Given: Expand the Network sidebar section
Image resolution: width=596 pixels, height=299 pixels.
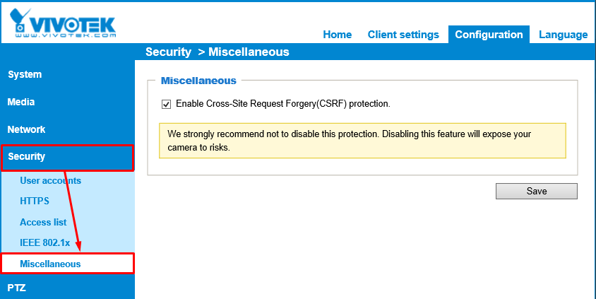Looking at the screenshot, I should point(26,129).
